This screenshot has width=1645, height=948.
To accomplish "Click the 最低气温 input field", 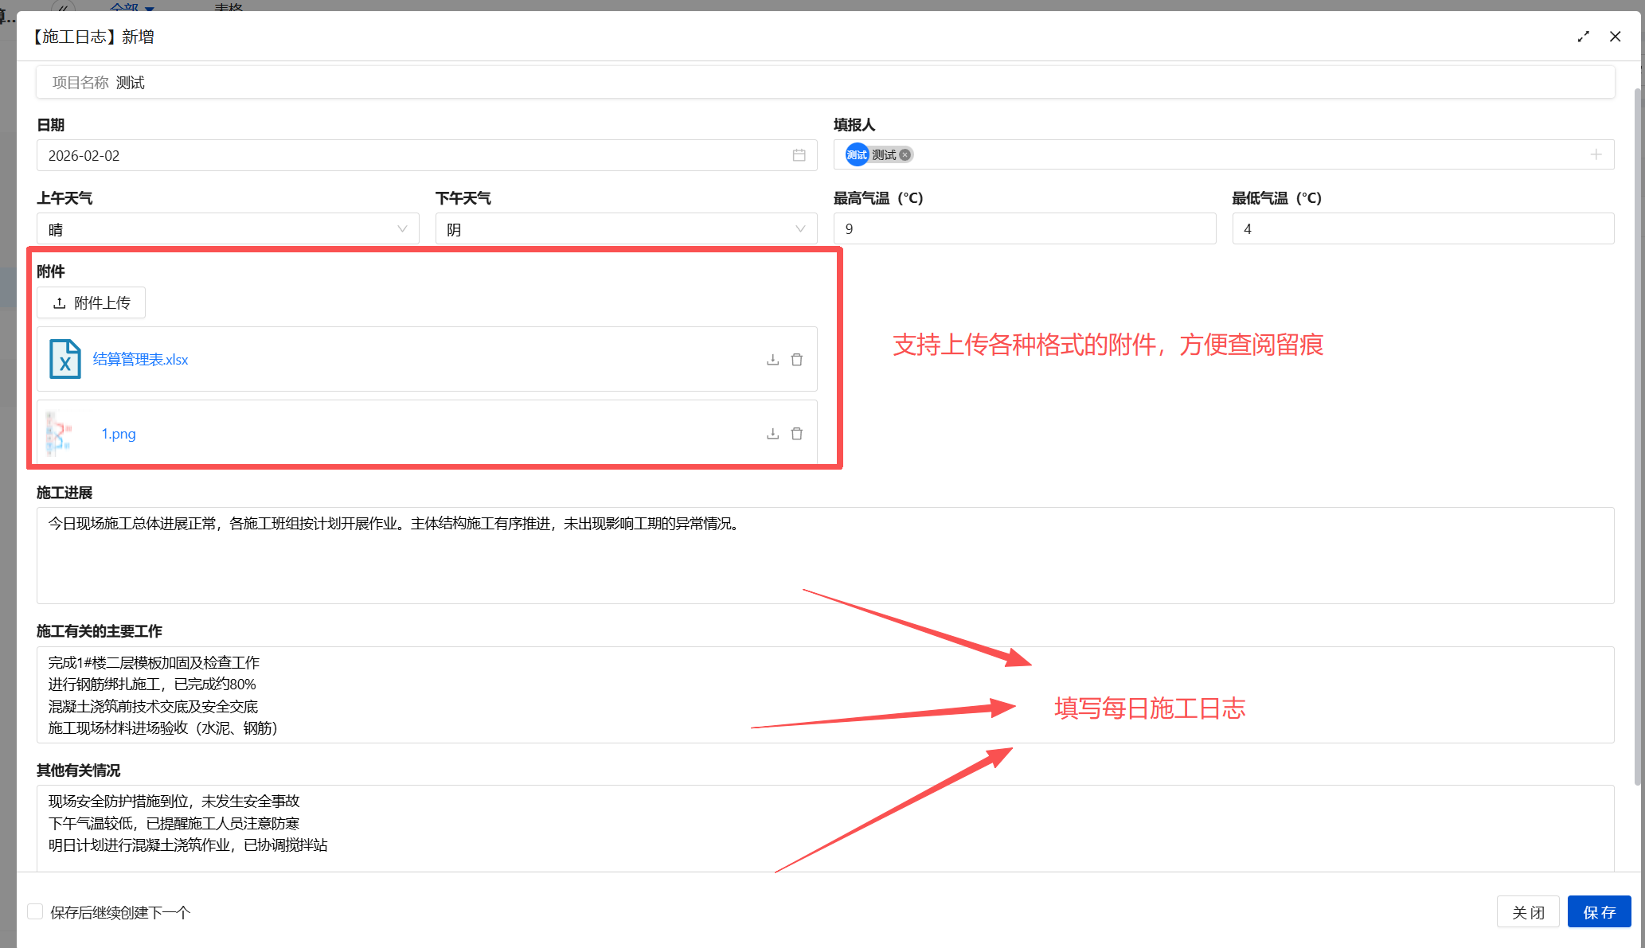I will point(1422,229).
